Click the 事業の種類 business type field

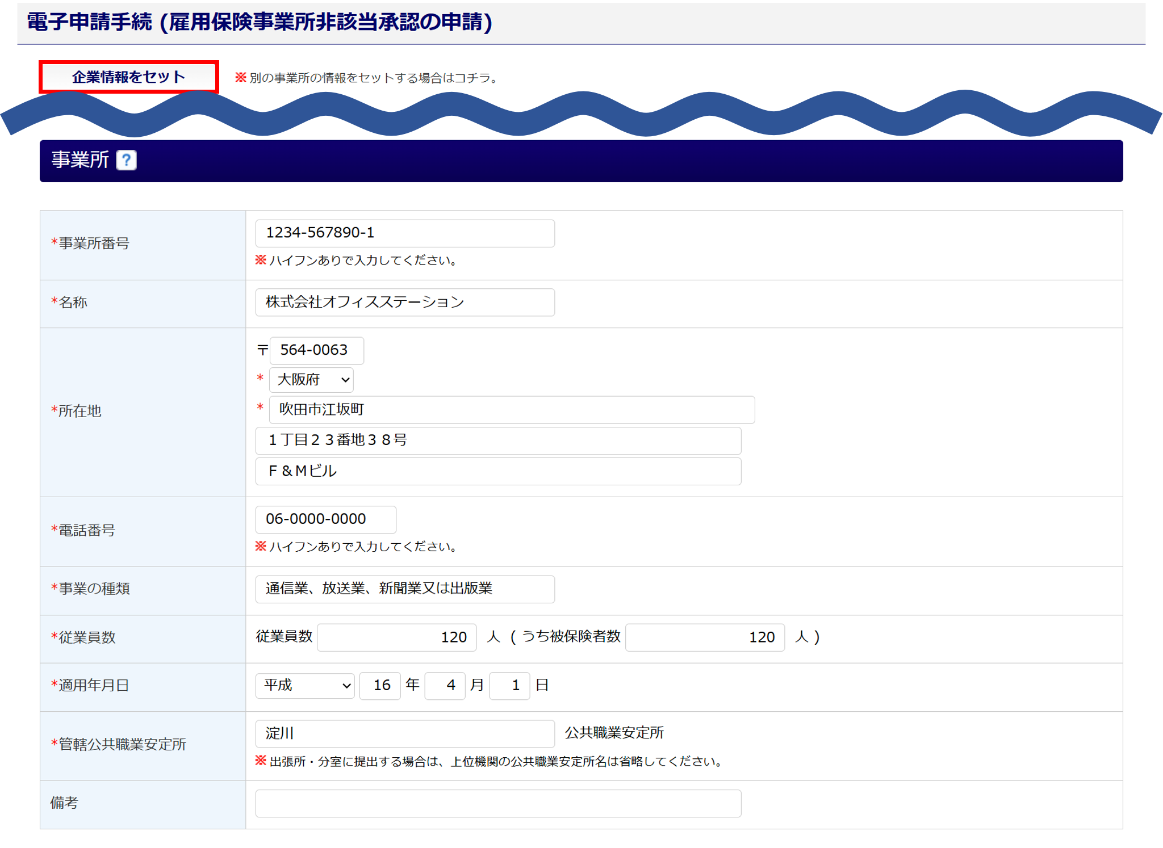pos(404,589)
